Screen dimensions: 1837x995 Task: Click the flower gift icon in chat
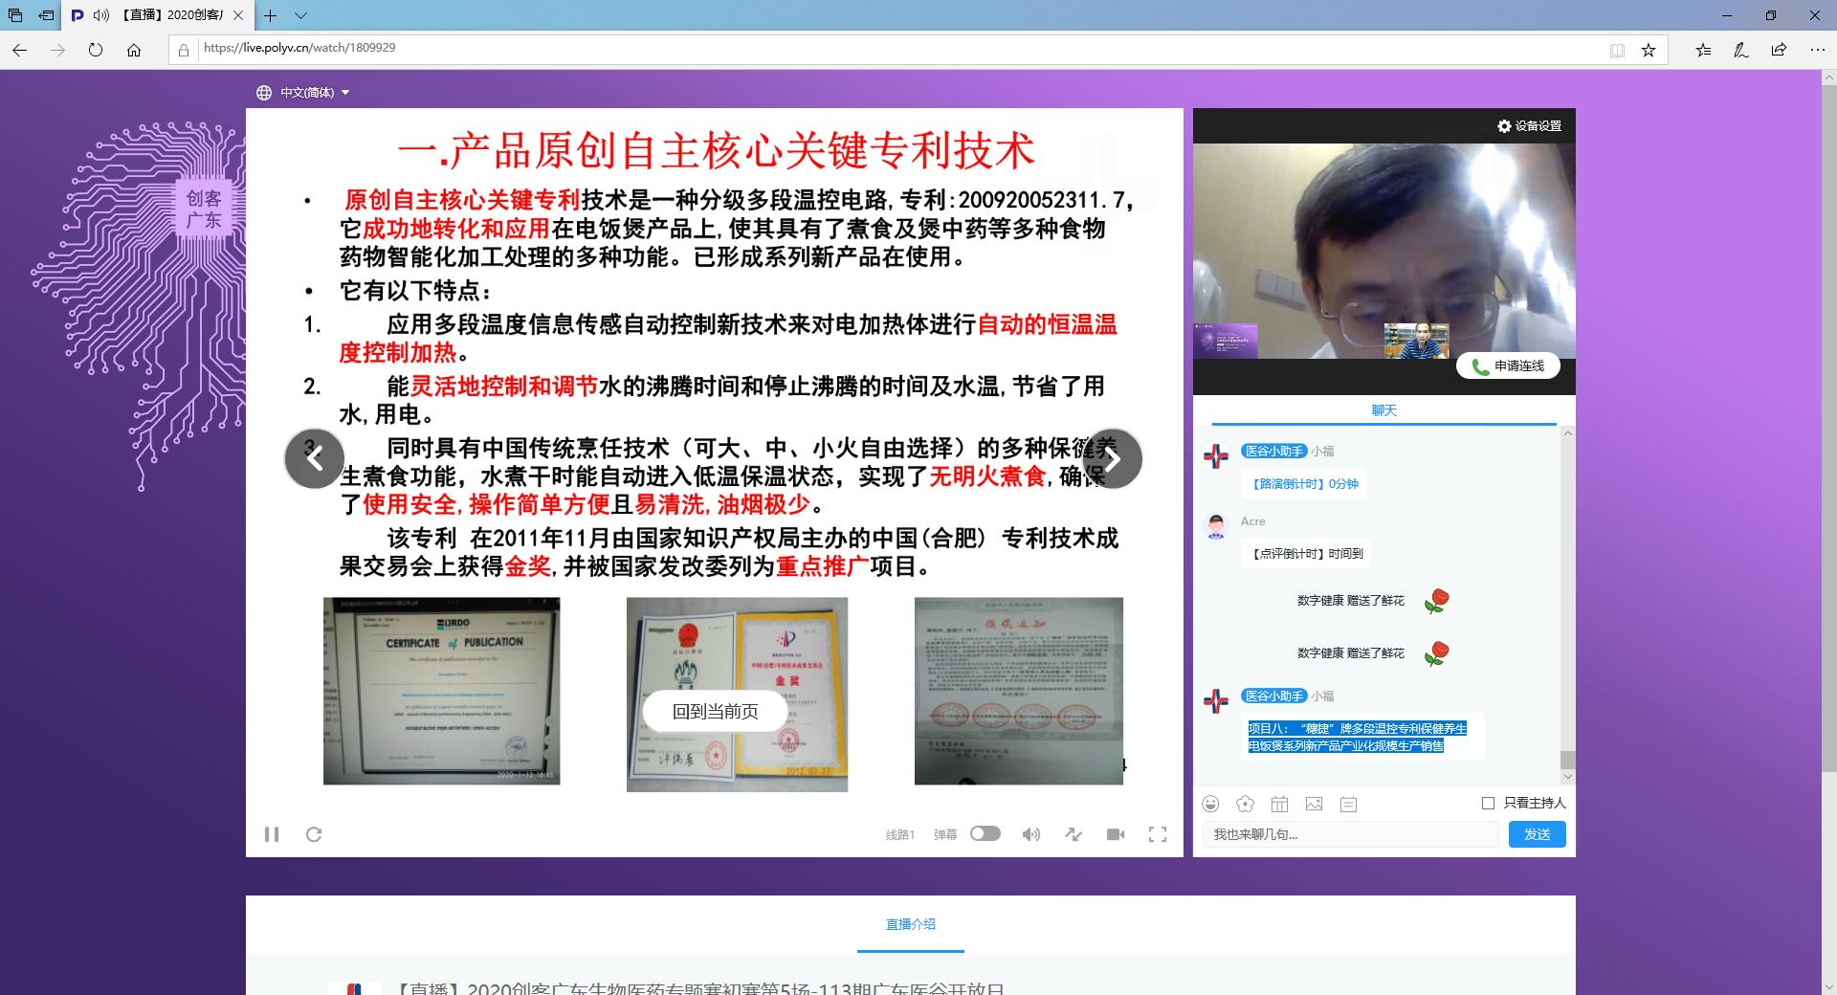coord(1245,804)
